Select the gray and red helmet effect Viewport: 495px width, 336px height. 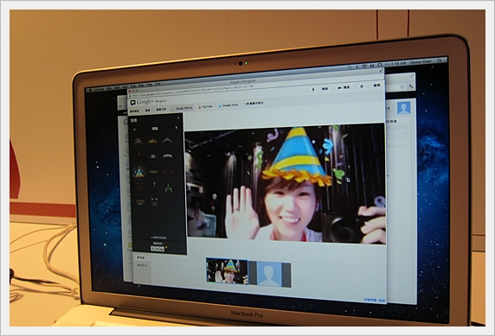(153, 156)
